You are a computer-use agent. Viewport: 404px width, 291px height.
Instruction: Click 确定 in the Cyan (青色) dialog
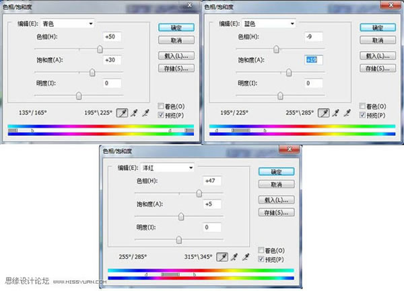(176, 28)
